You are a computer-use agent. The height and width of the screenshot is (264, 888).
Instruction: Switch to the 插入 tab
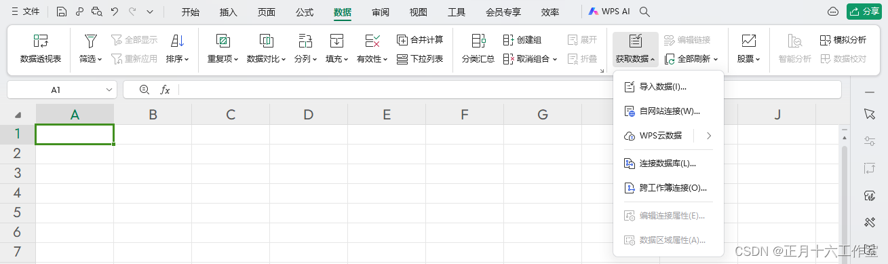coord(229,12)
